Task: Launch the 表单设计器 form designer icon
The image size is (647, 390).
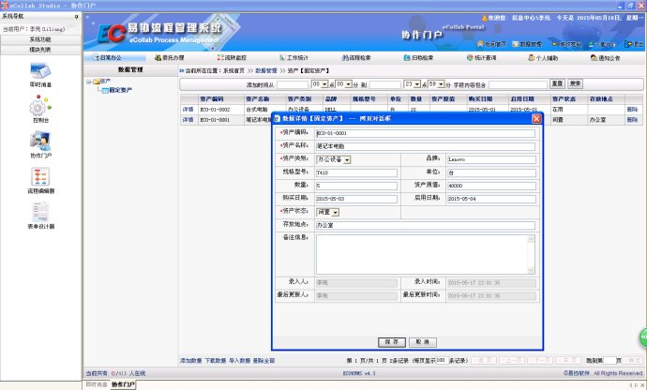Action: point(40,212)
